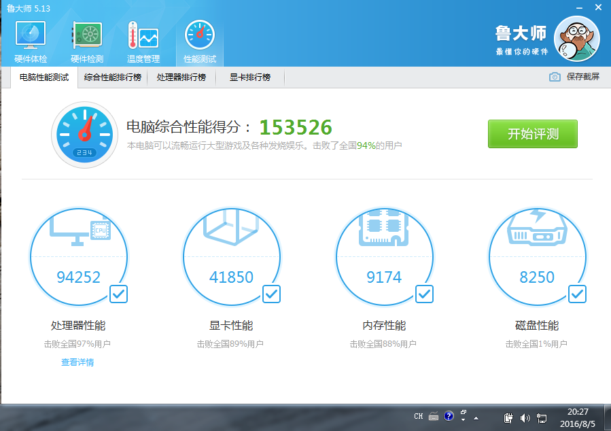This screenshot has width=611, height=431.
Task: Show hidden tray icons with the up arrow
Action: tap(476, 418)
